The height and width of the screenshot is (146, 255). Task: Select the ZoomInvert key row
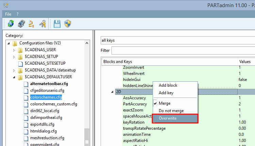click(134, 67)
